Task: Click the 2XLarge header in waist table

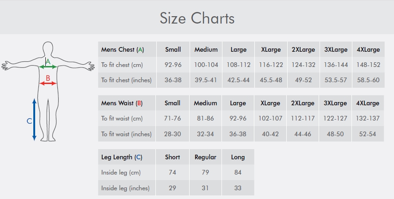Action: pos(302,103)
